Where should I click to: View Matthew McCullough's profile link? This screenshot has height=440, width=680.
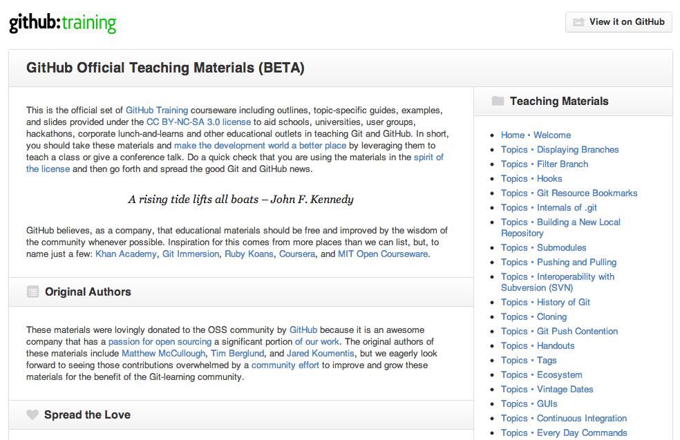[164, 353]
